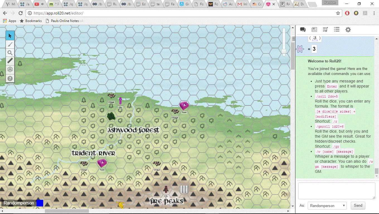Select the pink Town castle under Trident River
This screenshot has width=379, height=214.
click(x=102, y=163)
